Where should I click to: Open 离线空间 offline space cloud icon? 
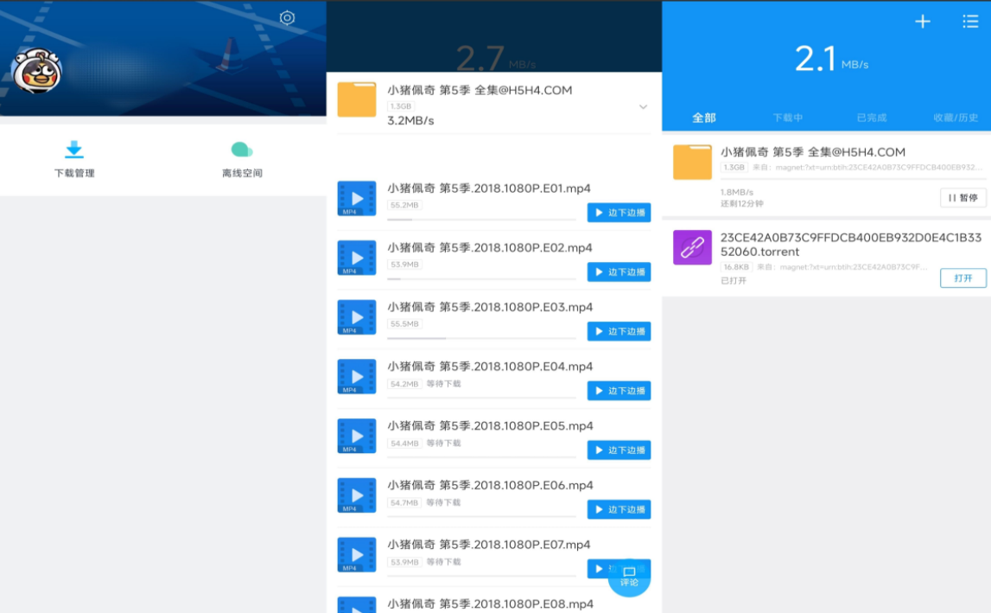[241, 150]
